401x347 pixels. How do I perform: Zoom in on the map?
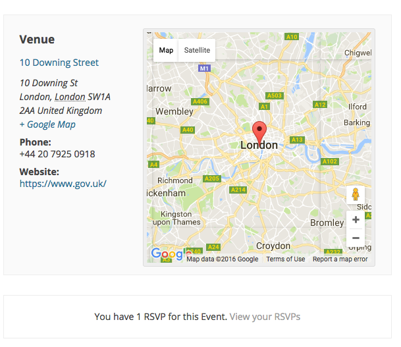click(x=356, y=220)
